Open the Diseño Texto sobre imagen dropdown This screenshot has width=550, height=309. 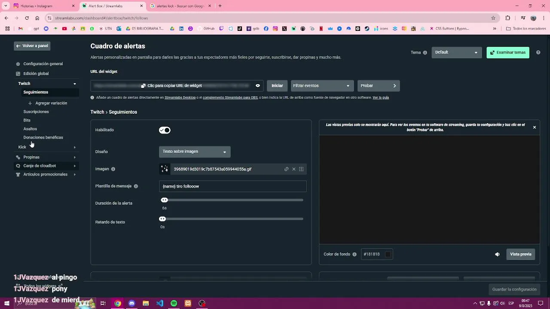click(x=195, y=151)
